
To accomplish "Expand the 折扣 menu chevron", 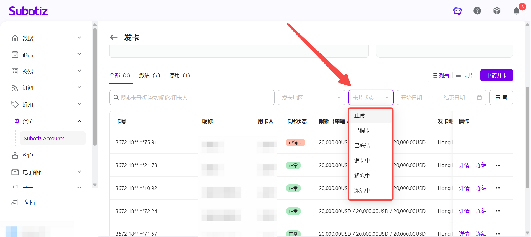I will coord(79,104).
